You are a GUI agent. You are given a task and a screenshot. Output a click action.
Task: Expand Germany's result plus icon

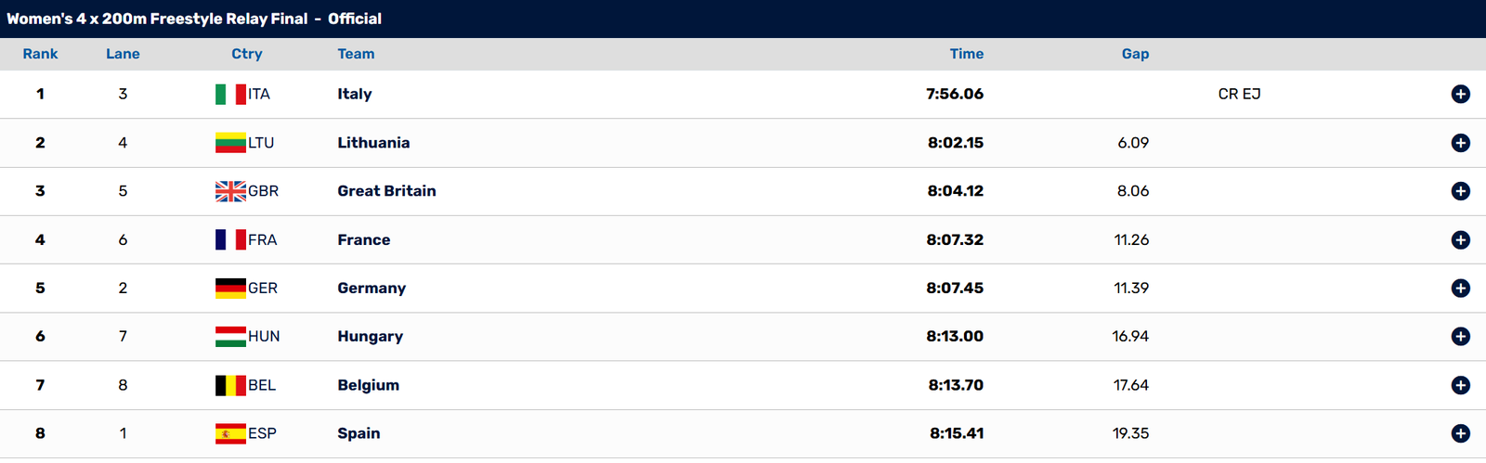click(1460, 288)
